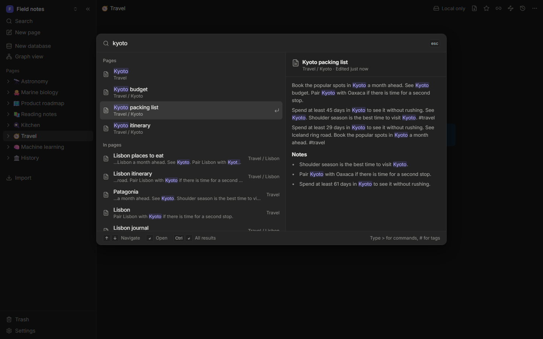Screen dimensions: 543x339
Task: Open Graph view from the sidebar
Action: click(x=48, y=56)
